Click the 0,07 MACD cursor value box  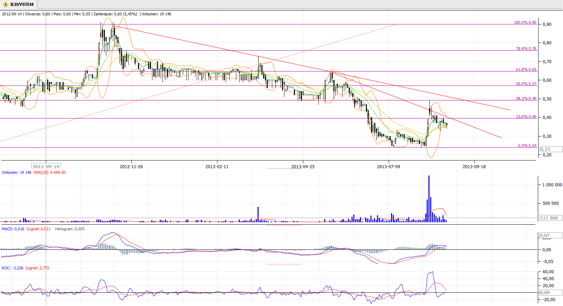551,235
